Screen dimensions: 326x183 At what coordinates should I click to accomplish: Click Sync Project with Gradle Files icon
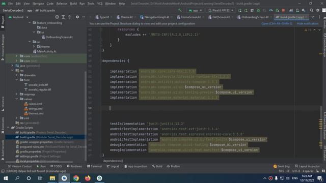pos(291,10)
